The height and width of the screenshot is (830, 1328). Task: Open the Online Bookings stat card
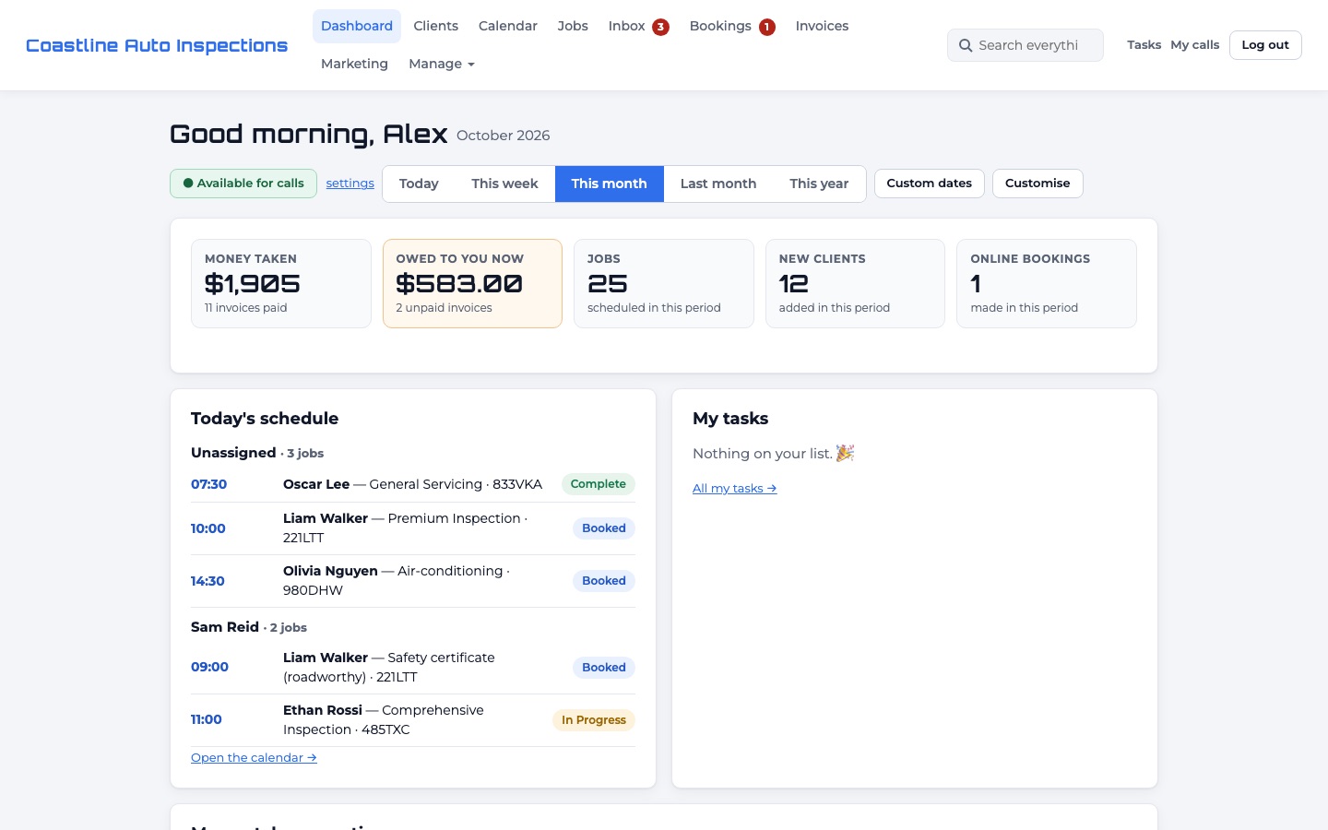[x=1047, y=284]
